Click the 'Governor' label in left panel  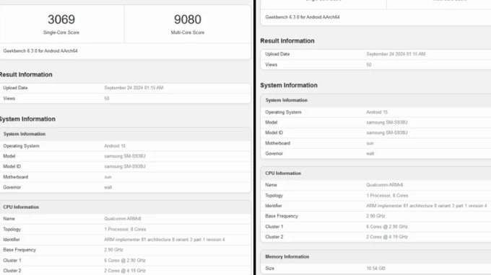click(12, 187)
